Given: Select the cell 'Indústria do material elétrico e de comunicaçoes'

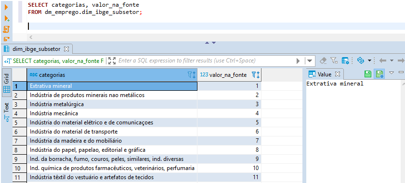Looking at the screenshot, I should pyautogui.click(x=112, y=122).
